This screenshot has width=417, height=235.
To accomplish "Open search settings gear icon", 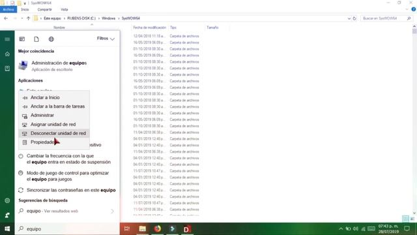I will point(7,200).
